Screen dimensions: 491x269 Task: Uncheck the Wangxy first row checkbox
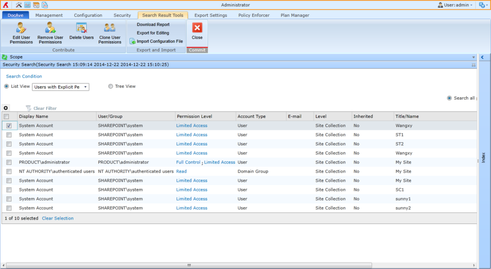pos(9,126)
